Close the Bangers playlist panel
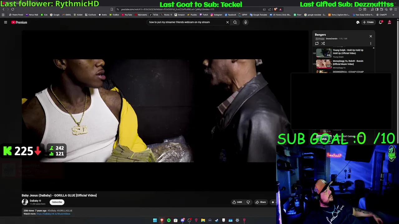Screen dimensions: 399x224 coord(371,36)
